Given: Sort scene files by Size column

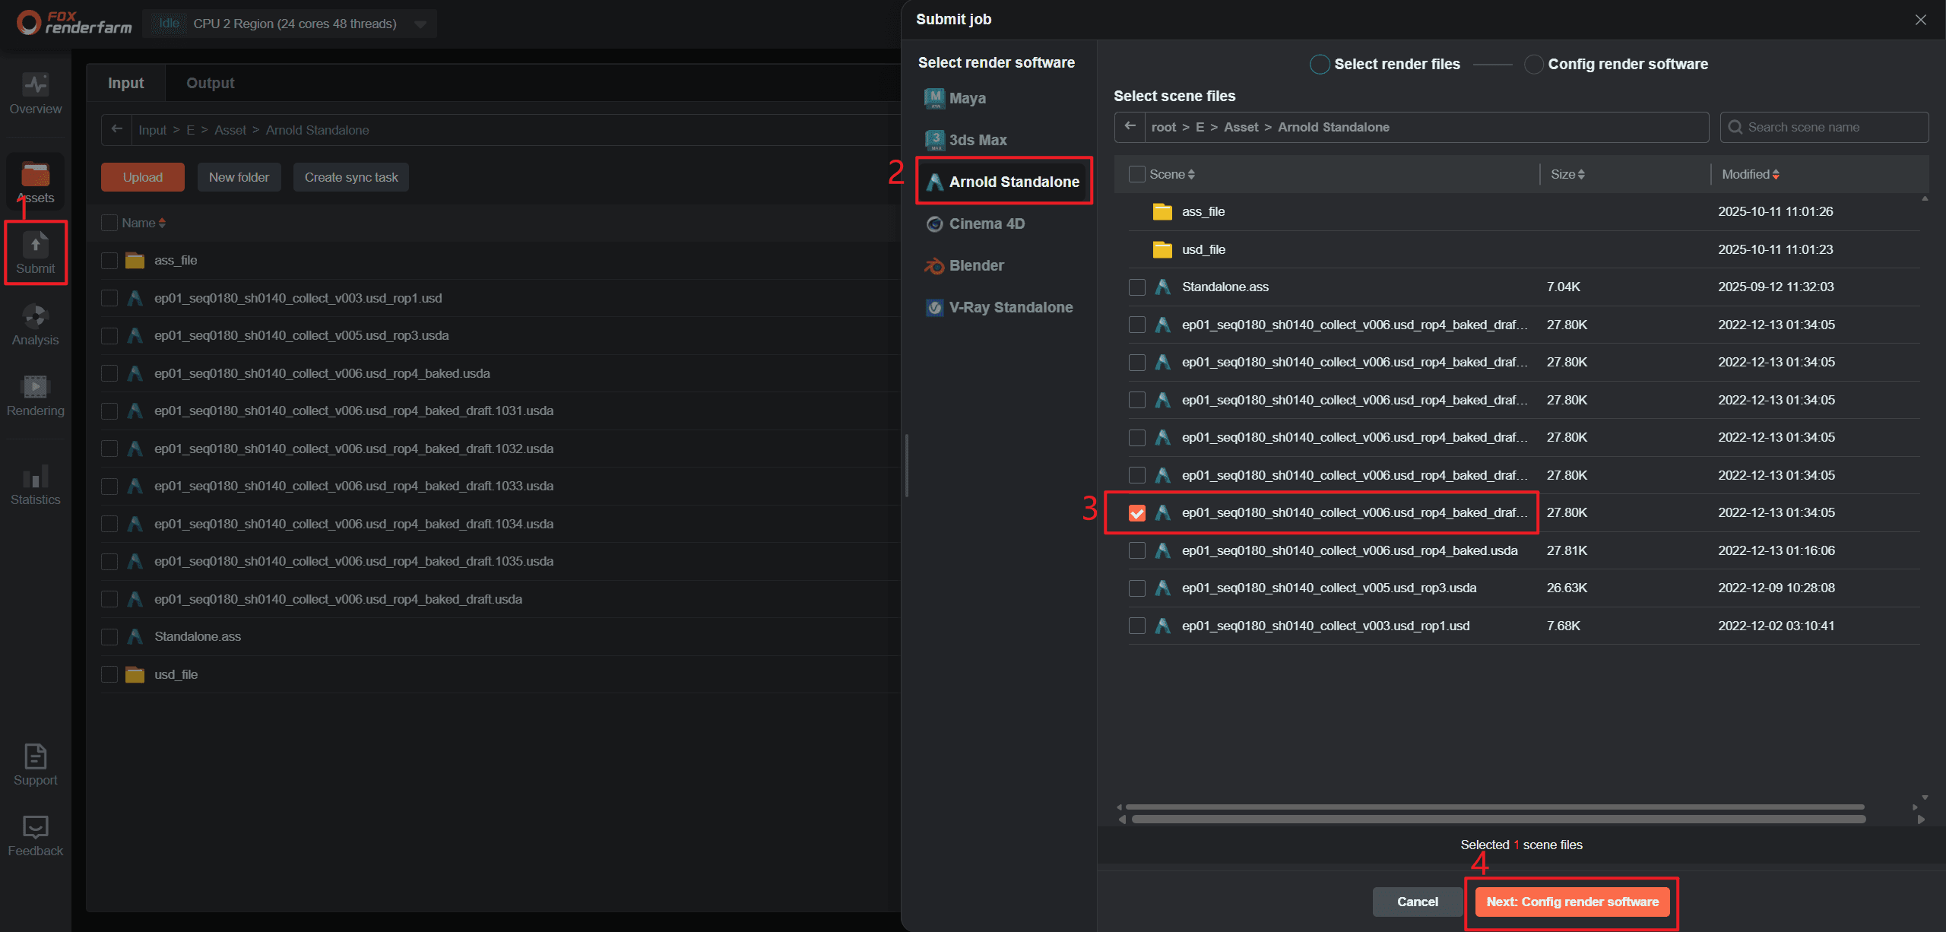Looking at the screenshot, I should pyautogui.click(x=1567, y=174).
